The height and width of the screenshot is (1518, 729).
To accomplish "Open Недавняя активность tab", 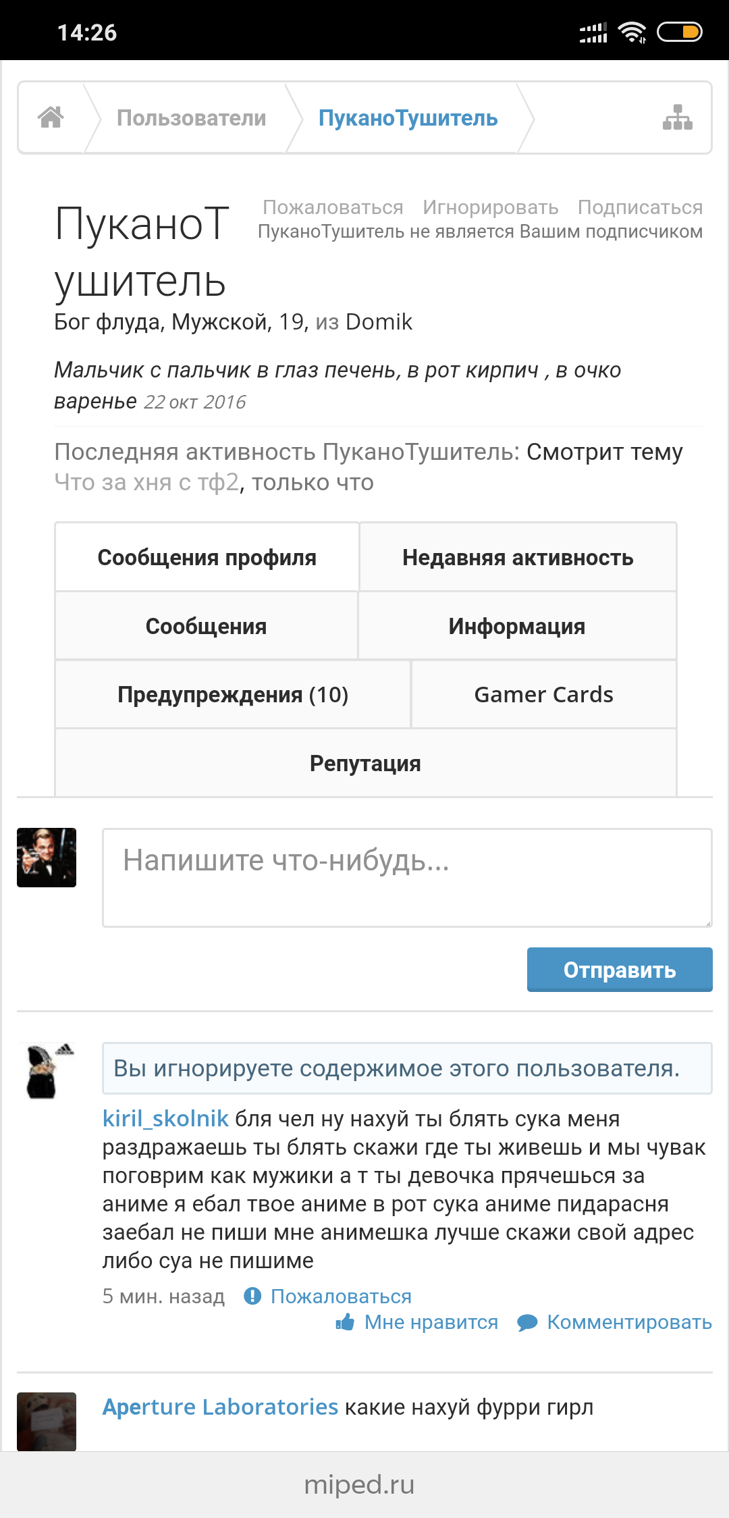I will click(518, 557).
